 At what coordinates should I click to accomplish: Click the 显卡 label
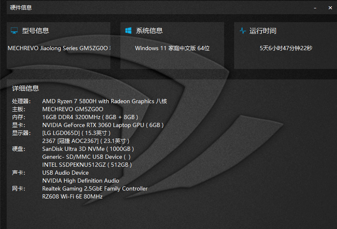[18, 125]
